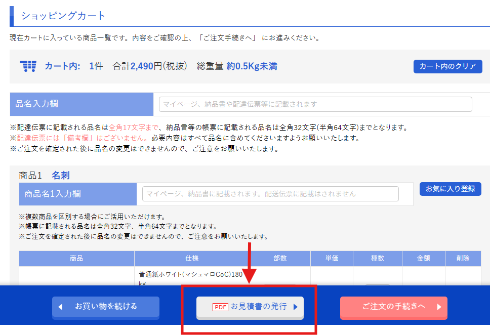
Task: Select the 名刺 product name
Action: click(60, 176)
